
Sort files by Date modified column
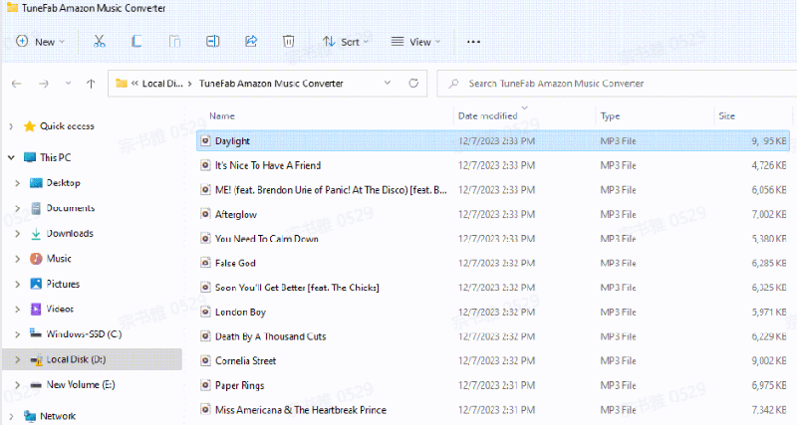click(x=488, y=115)
